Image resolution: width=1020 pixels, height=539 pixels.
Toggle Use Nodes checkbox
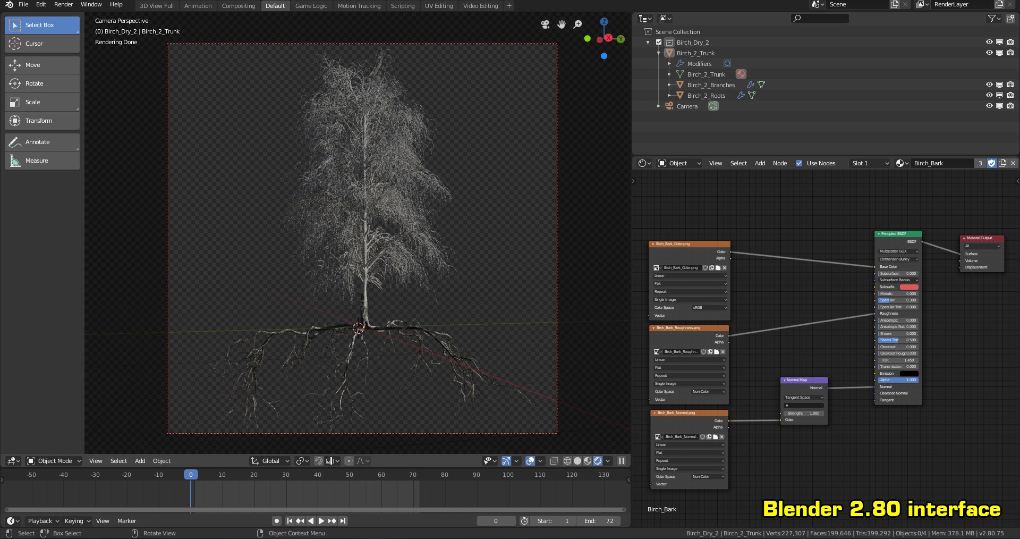(799, 163)
